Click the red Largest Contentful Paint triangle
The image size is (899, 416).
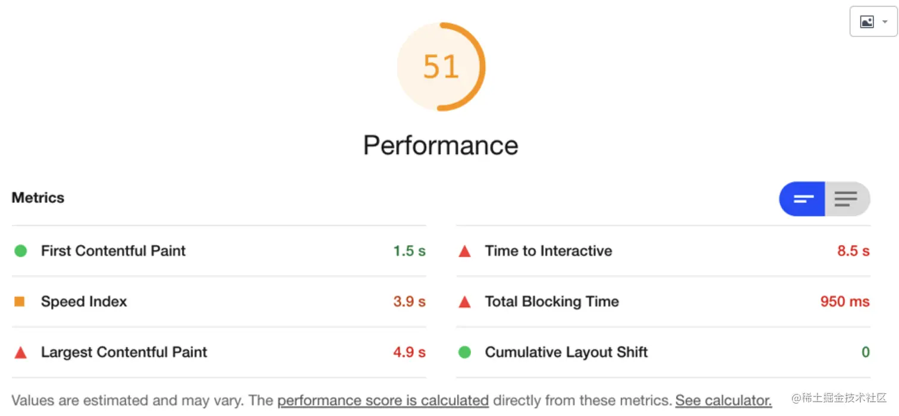tap(21, 353)
